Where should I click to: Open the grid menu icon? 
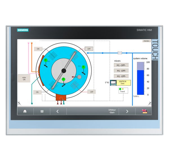42,111
